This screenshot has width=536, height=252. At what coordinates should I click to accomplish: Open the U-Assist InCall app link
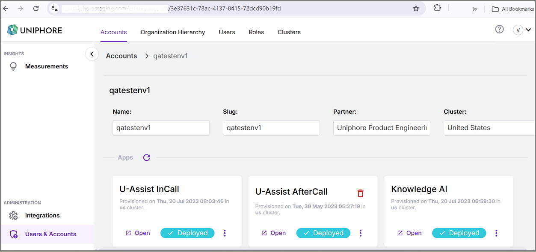(138, 233)
